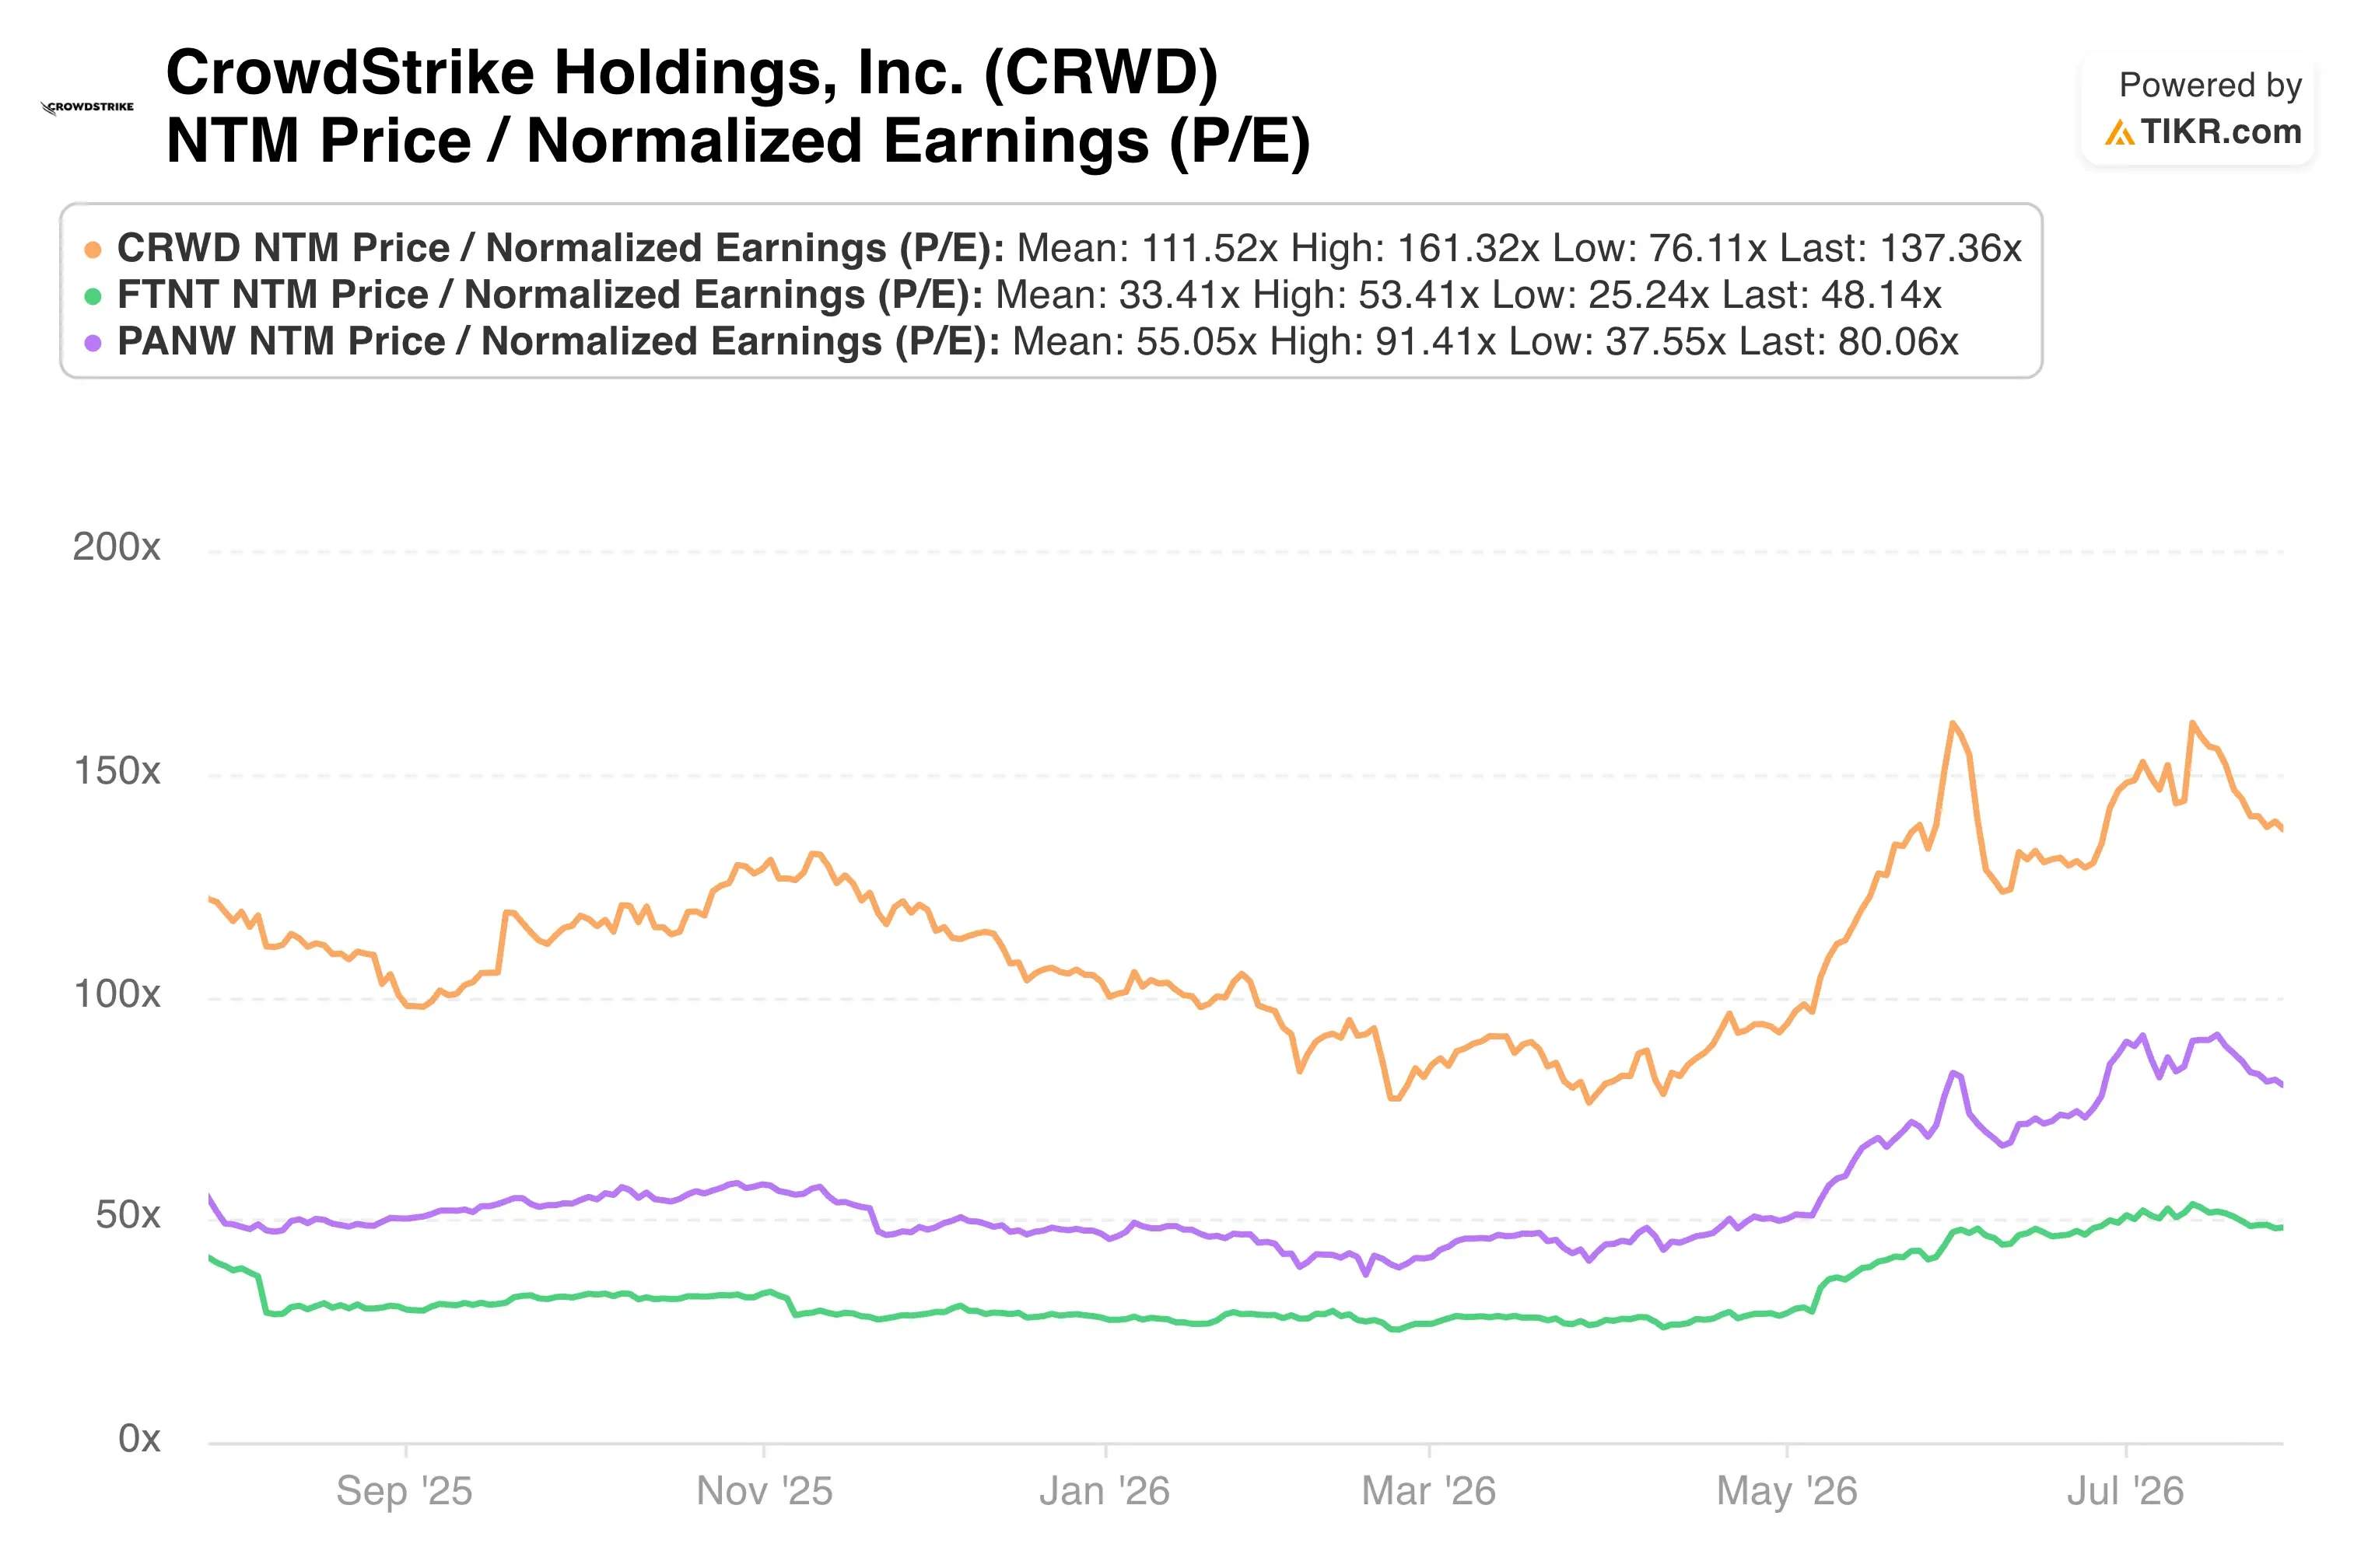2354x1568 pixels.
Task: Click the Jul '26 x-axis label
Action: click(2125, 1491)
